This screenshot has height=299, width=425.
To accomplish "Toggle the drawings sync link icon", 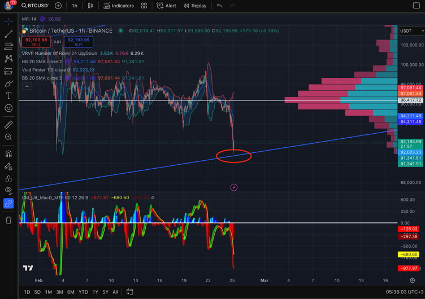I will point(8,203).
